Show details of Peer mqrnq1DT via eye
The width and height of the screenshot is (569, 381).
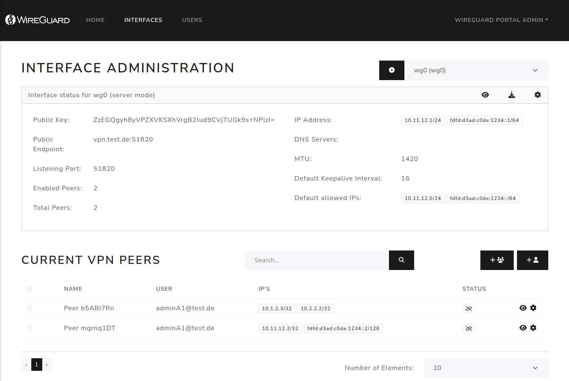click(x=523, y=328)
